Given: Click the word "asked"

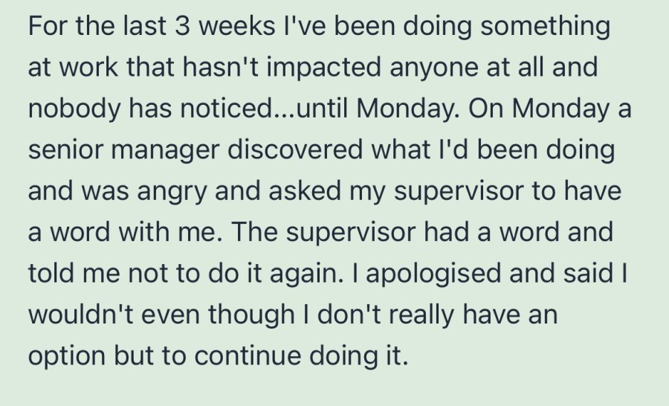Looking at the screenshot, I should [x=305, y=191].
